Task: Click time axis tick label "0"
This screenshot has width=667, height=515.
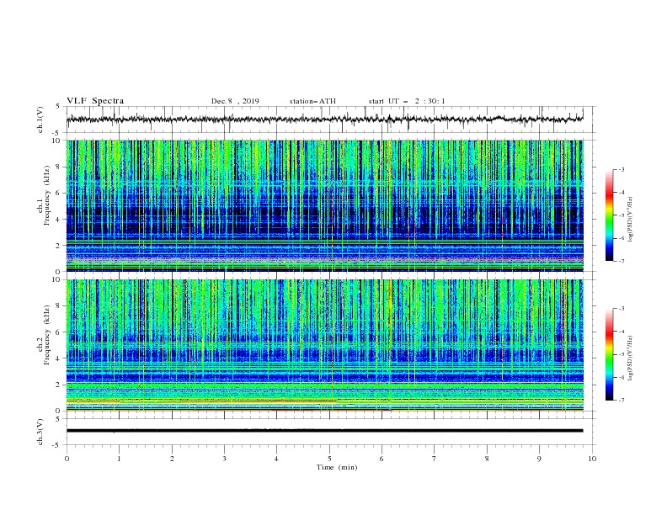Action: (67, 459)
